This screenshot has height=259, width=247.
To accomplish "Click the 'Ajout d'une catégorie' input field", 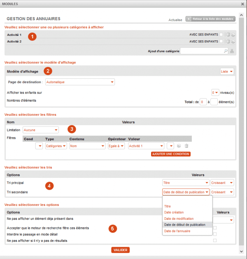I will coord(202,51).
